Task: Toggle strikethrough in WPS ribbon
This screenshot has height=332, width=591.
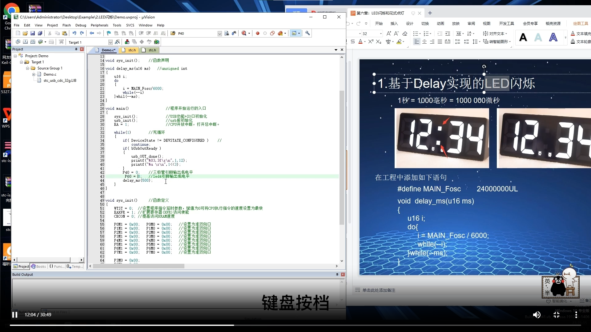Action: pos(353,41)
